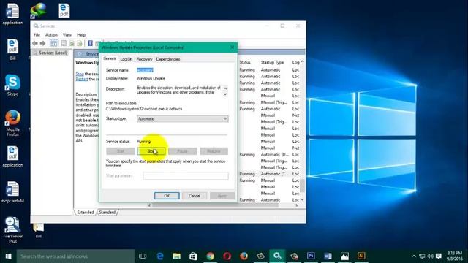Viewport: 468px width, 263px height.
Task: Sort by the Status column header
Action: [x=245, y=62]
